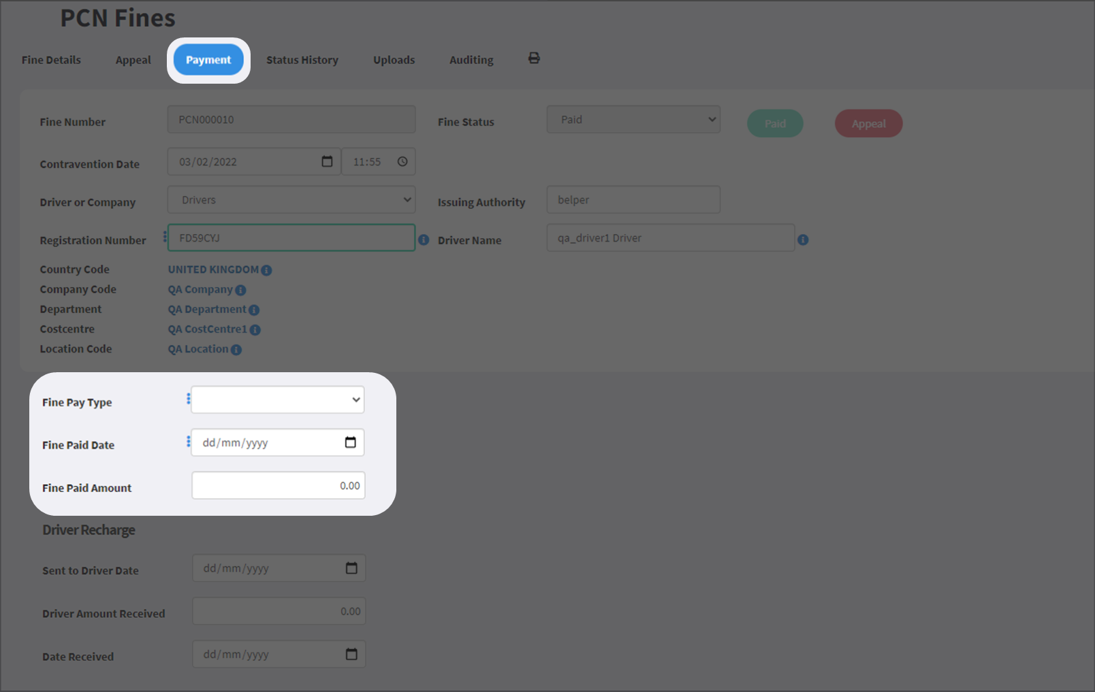The height and width of the screenshot is (692, 1095).
Task: Click three-dot marker beside Registration Number
Action: coord(165,237)
